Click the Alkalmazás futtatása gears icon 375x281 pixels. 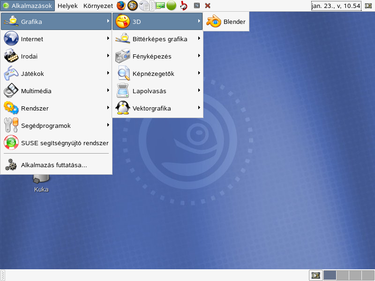click(11, 165)
